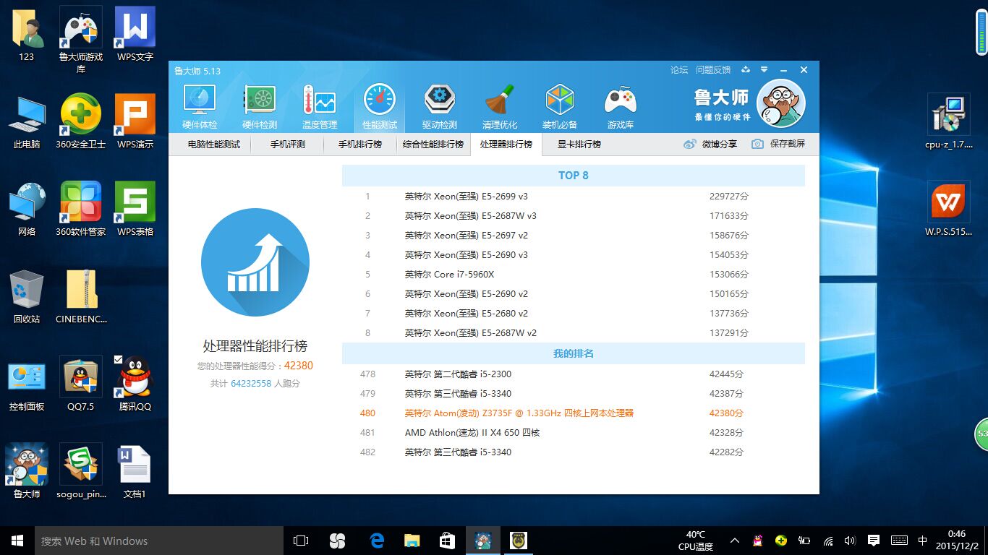Viewport: 988px width, 555px height.
Task: Expand the title bar dropdown arrow
Action: point(764,69)
